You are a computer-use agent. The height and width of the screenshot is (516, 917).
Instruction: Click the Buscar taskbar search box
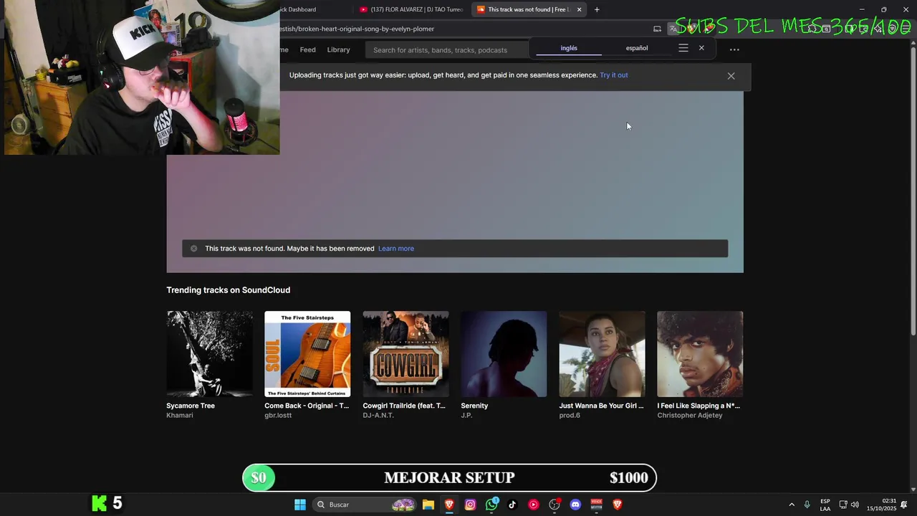tap(364, 505)
